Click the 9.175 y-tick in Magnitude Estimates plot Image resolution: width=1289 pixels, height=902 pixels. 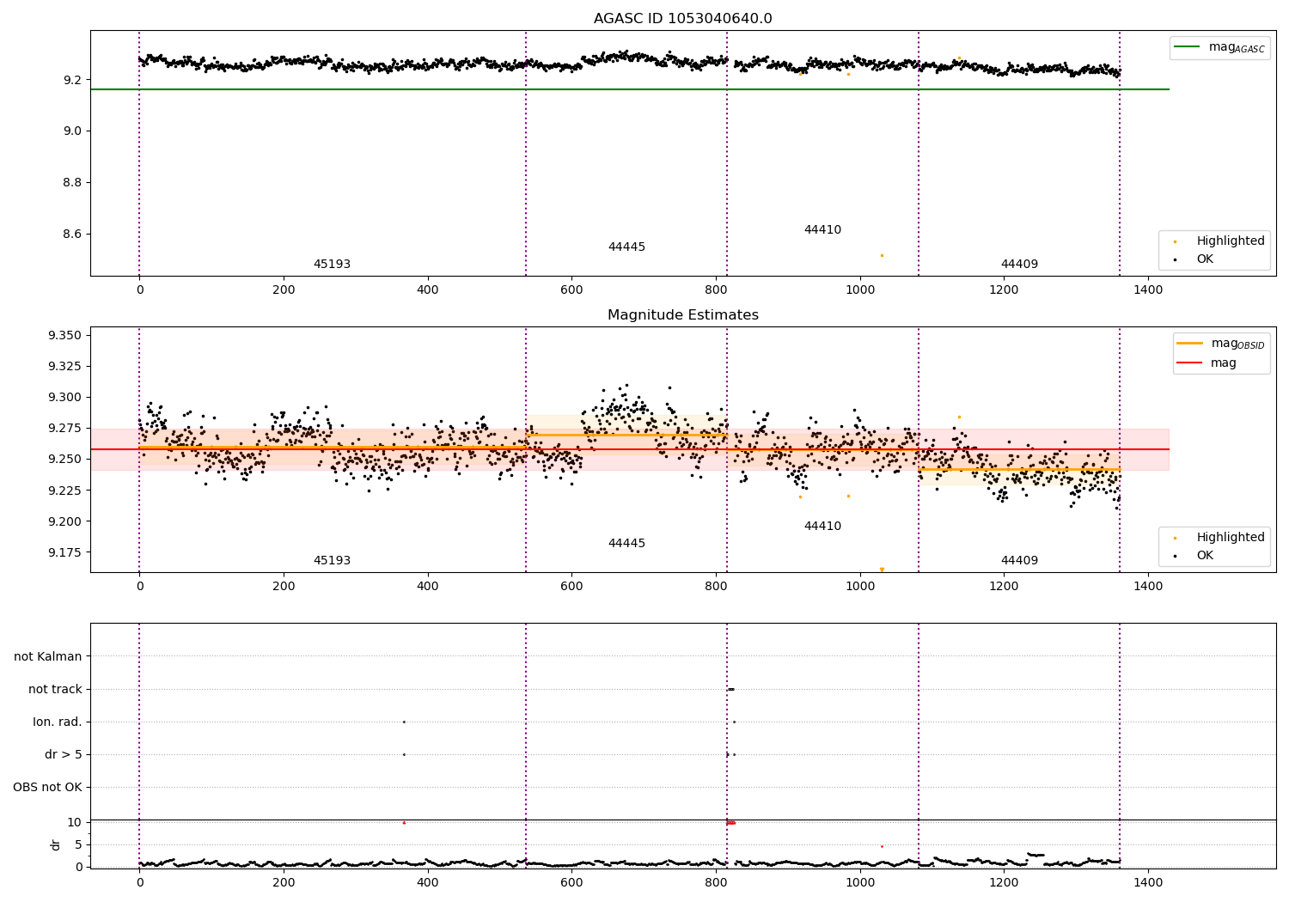(65, 552)
